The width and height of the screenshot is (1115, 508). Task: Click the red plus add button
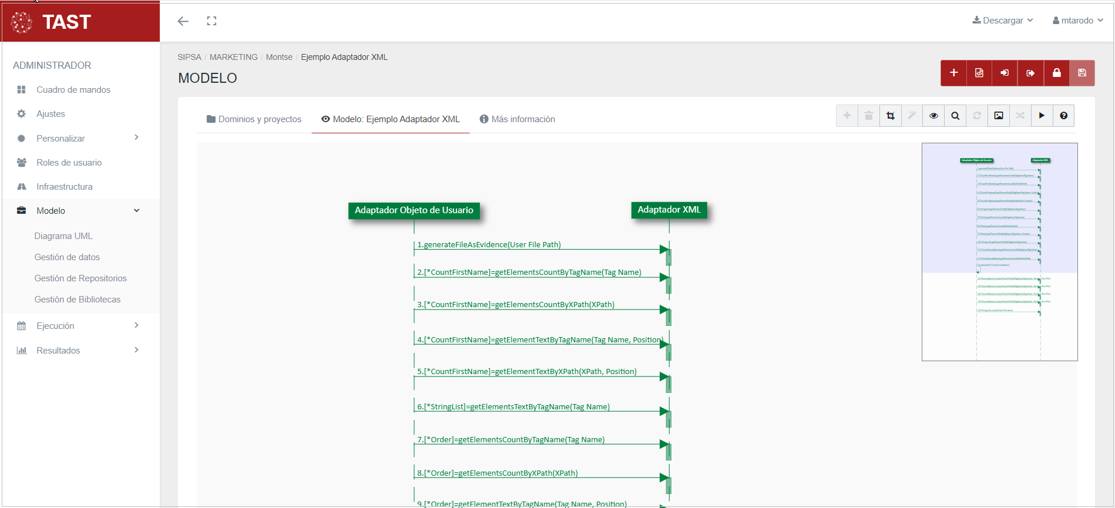953,73
